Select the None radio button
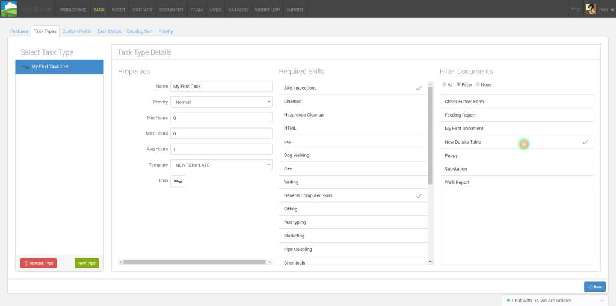 tap(478, 84)
